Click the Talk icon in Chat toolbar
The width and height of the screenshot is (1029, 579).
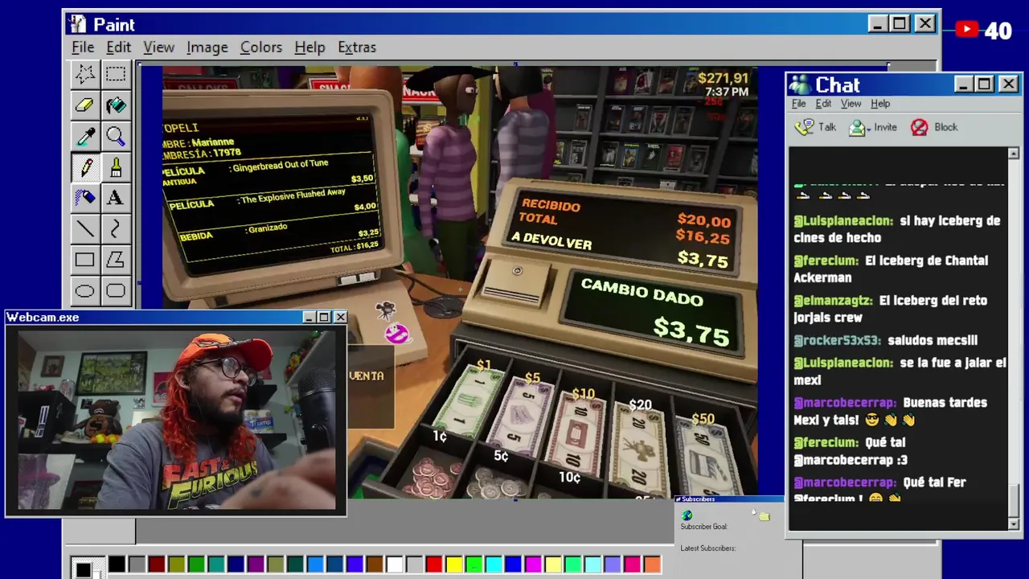pyautogui.click(x=804, y=127)
